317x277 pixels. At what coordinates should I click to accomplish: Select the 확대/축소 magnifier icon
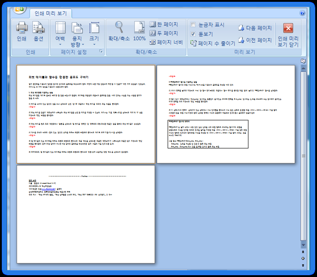119,27
